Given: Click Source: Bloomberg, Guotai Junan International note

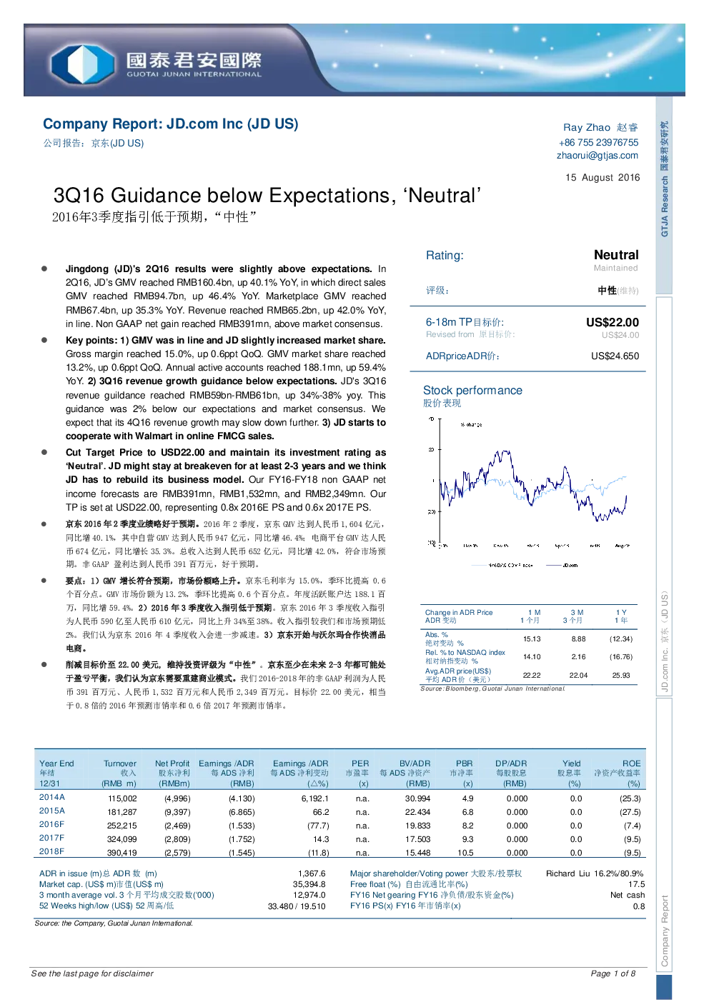Looking at the screenshot, I should pos(492,688).
